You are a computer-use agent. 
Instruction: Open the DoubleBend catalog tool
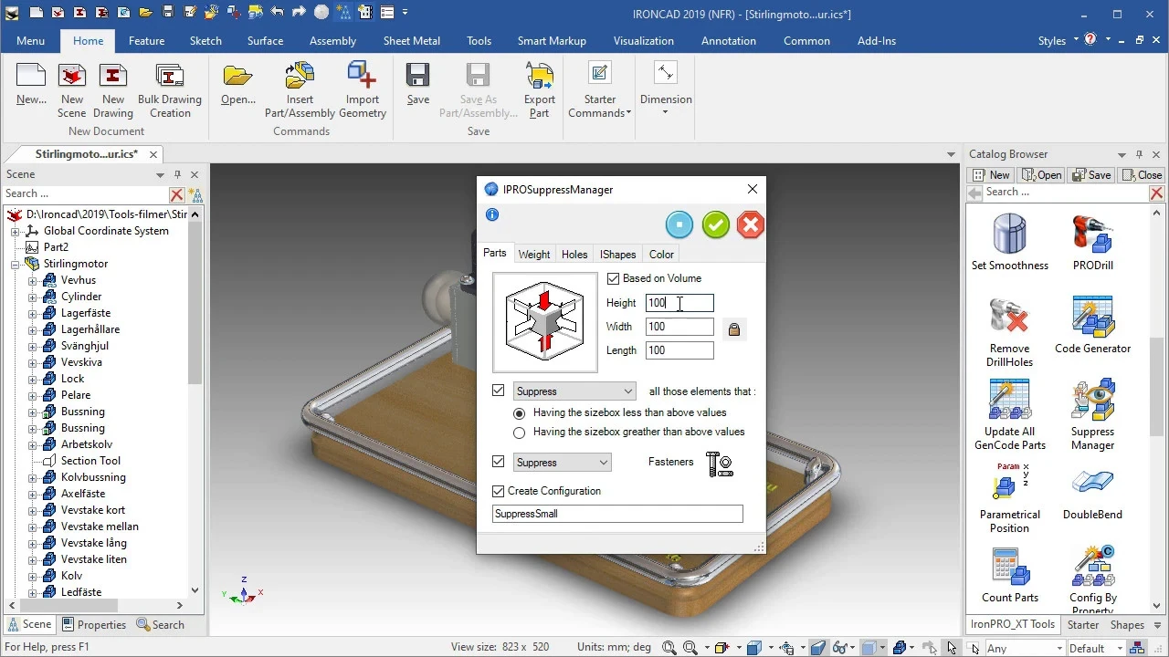(x=1092, y=494)
